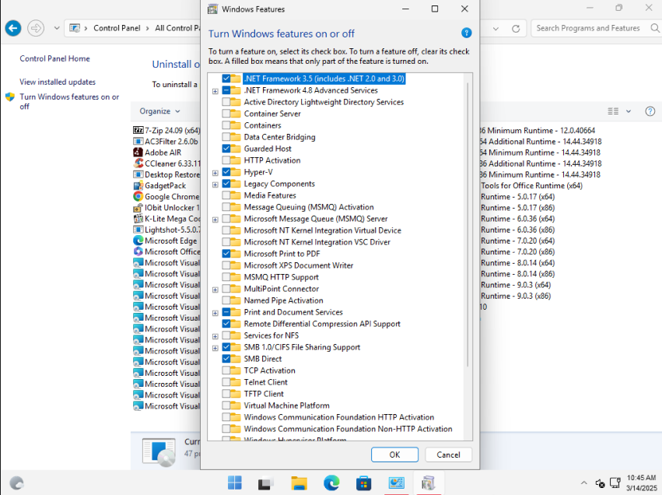Viewport: 662px width, 495px height.
Task: Uncheck Microsoft Print to PDF
Action: (226, 254)
